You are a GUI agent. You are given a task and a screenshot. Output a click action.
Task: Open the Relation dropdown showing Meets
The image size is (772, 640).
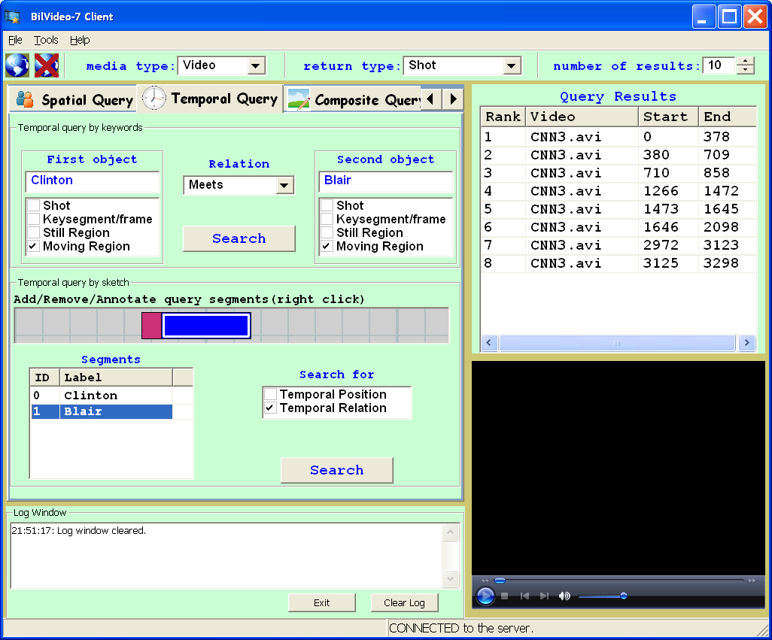(284, 185)
